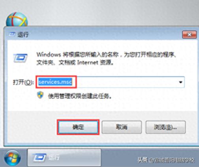
Task: Click the 使用管理权限创建此任务 text
Action: pyautogui.click(x=80, y=96)
